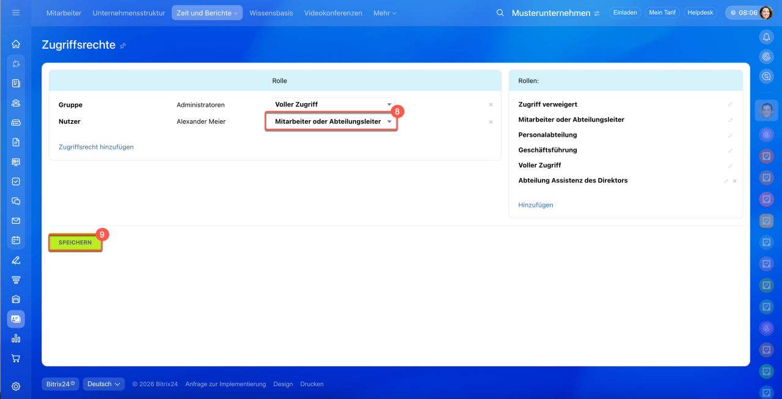The width and height of the screenshot is (782, 399).
Task: Edit the Personalabteilung role via pencil icon
Action: coord(730,135)
